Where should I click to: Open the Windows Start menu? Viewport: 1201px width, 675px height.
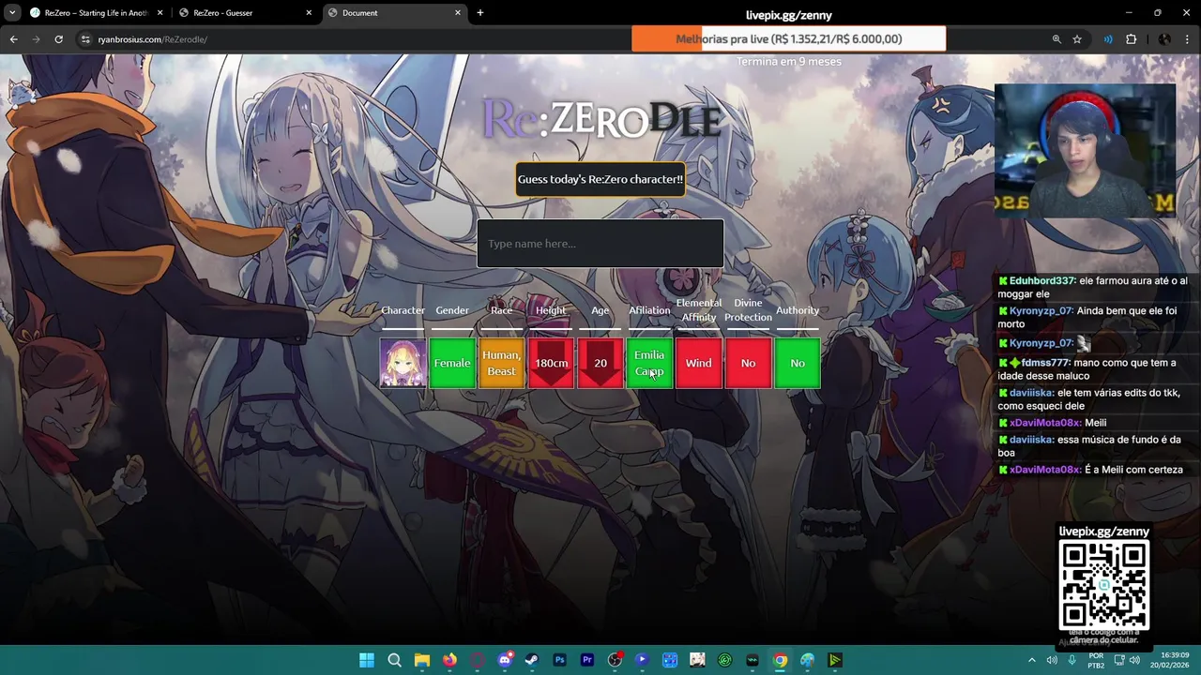click(367, 660)
